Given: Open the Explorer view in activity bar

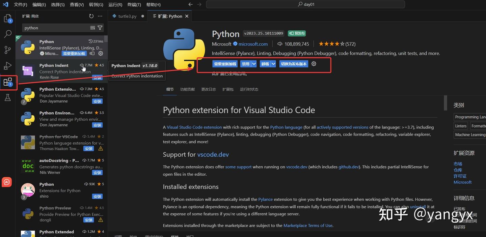Looking at the screenshot, I should pos(8,19).
